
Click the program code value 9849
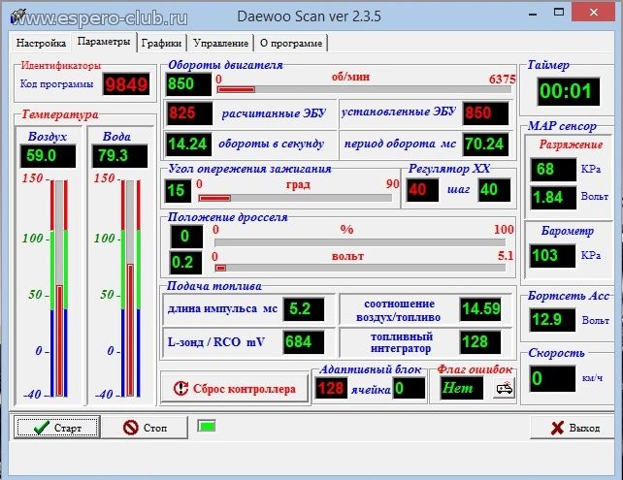coord(126,84)
